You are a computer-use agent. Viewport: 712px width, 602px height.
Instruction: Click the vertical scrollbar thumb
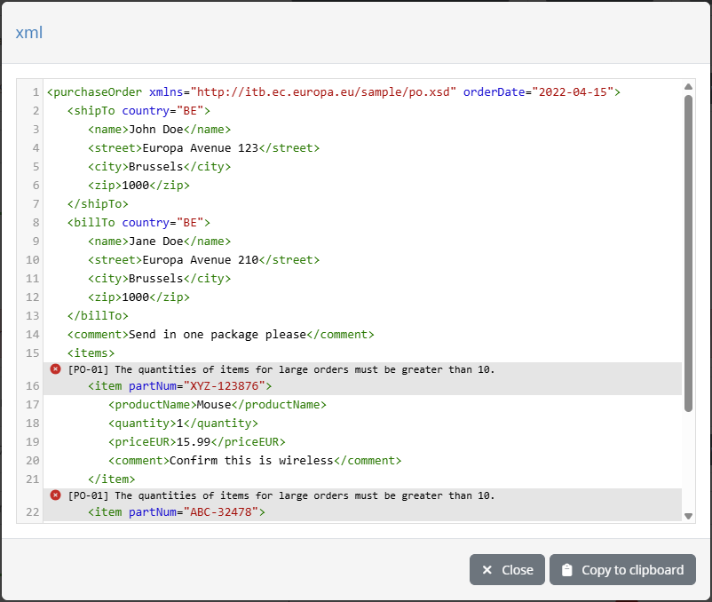[x=688, y=253]
